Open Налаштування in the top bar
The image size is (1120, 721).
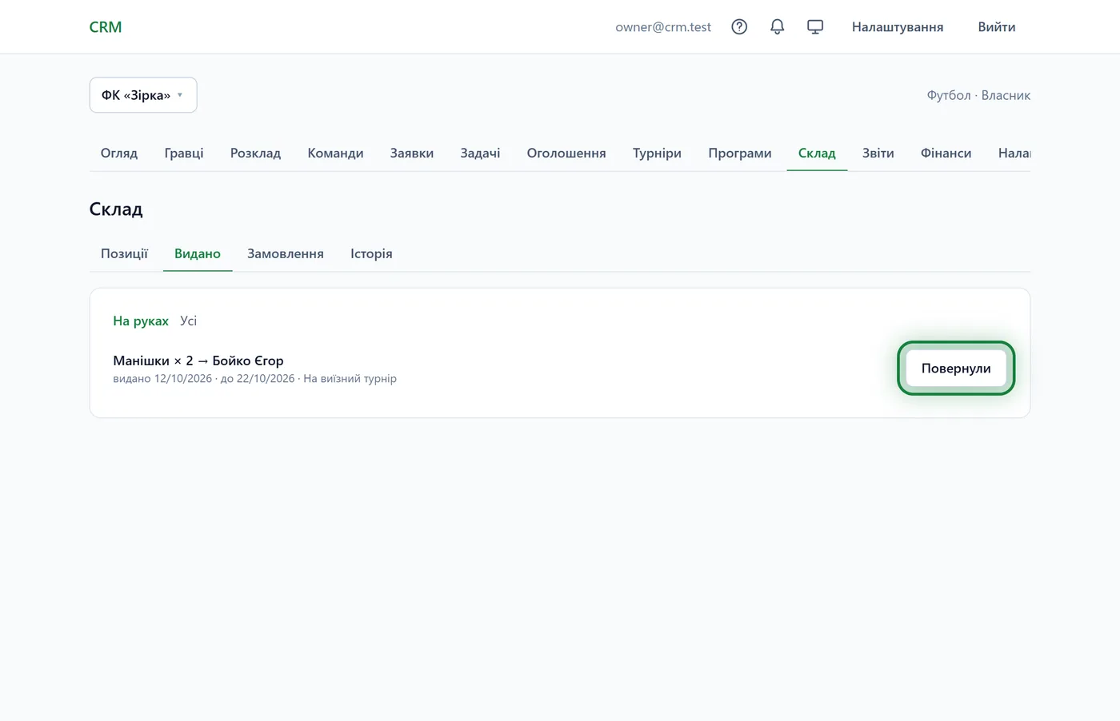click(x=898, y=27)
